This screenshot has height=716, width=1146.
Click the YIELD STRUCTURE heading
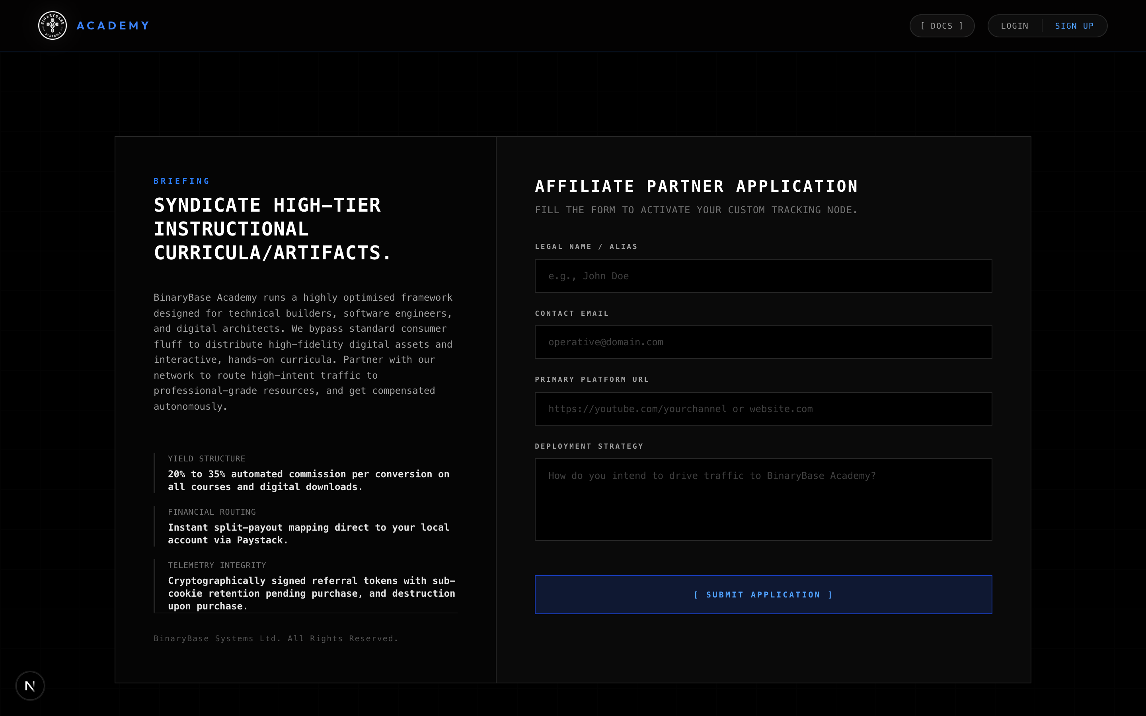[x=207, y=458]
